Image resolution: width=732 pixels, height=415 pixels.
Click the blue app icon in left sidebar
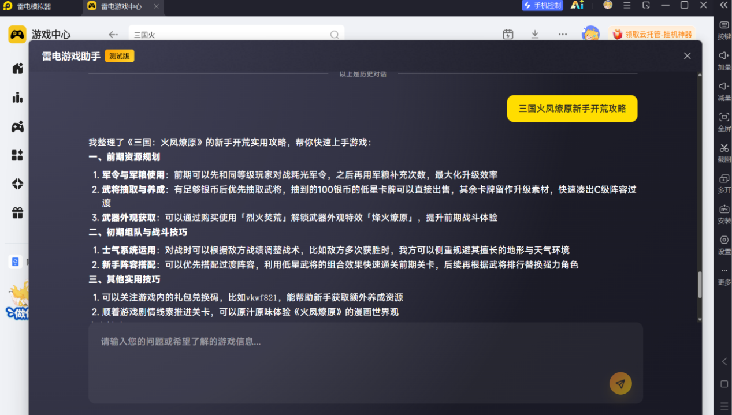click(16, 262)
